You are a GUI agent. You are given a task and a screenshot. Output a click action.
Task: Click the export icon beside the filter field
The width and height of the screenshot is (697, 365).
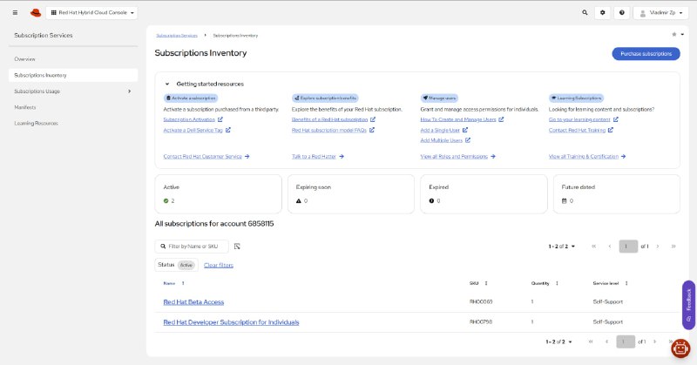point(237,247)
